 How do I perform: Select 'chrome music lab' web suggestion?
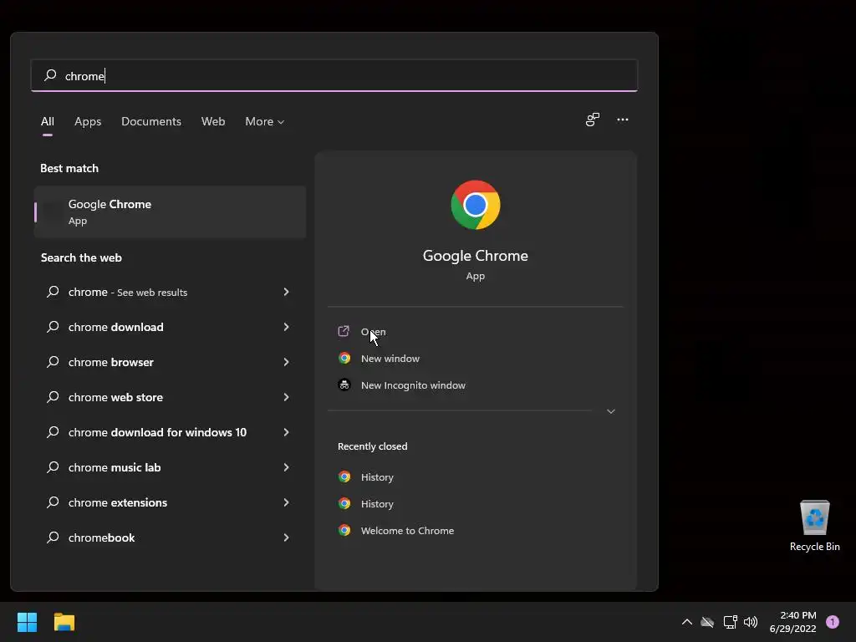[170, 467]
